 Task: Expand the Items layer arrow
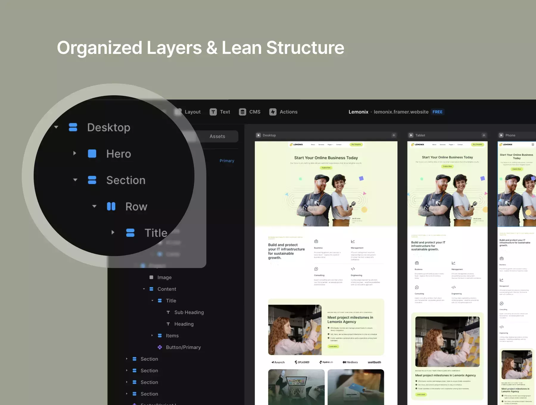coord(152,335)
